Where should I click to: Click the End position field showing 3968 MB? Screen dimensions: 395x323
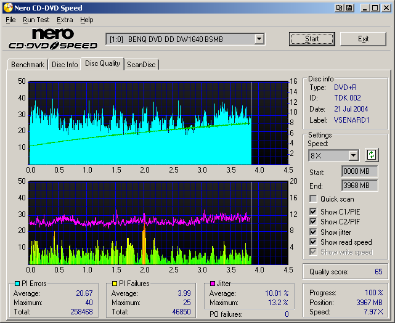click(x=359, y=185)
